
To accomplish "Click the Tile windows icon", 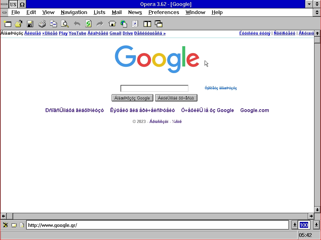I will tap(147, 24).
